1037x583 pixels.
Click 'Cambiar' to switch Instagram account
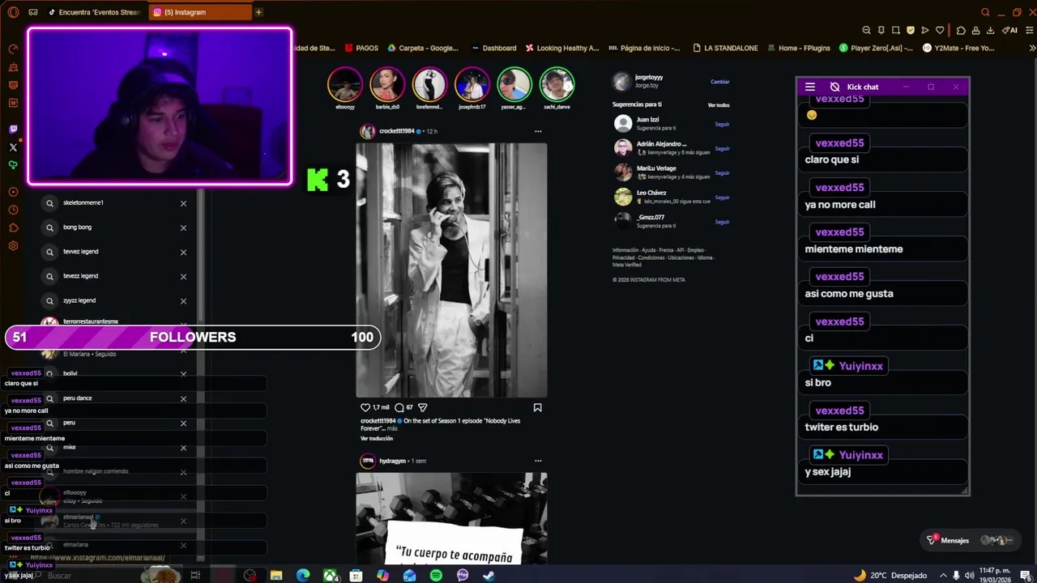719,82
